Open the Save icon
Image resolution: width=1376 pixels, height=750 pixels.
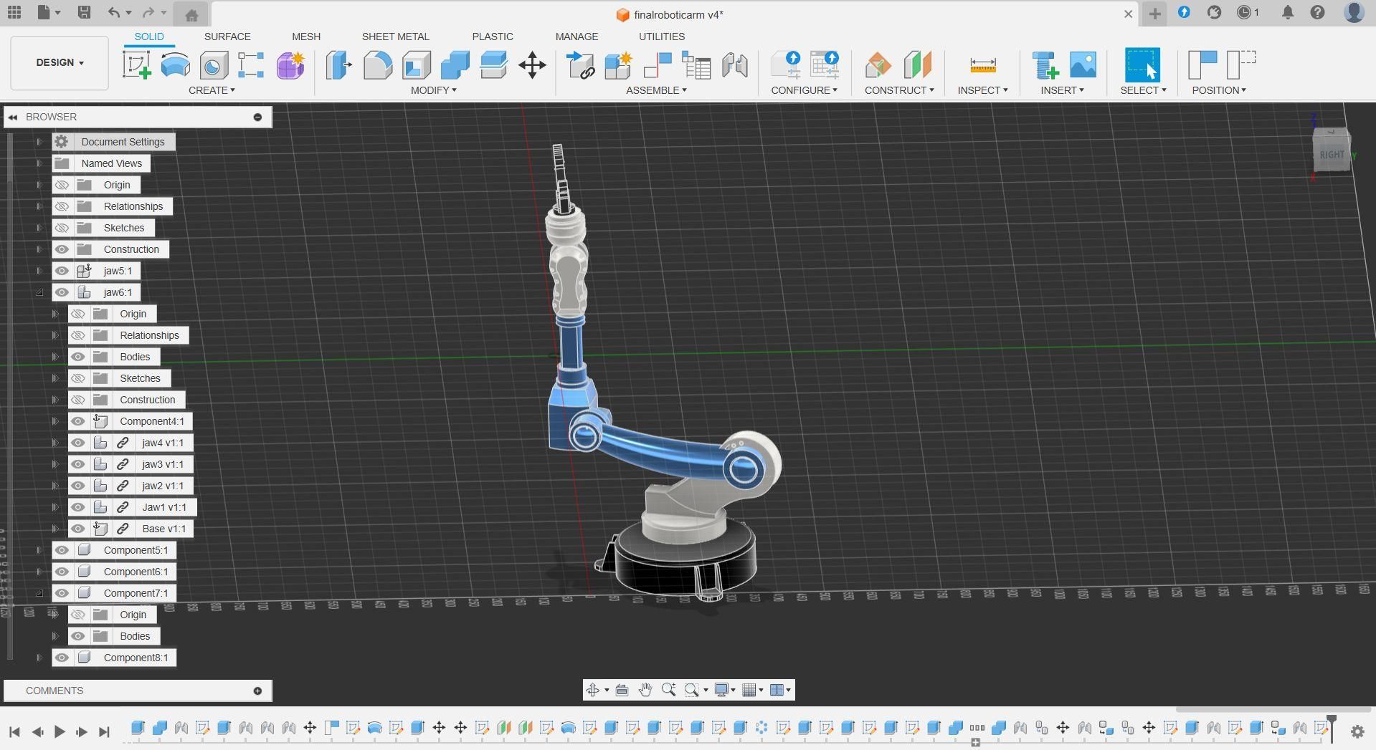pyautogui.click(x=84, y=12)
